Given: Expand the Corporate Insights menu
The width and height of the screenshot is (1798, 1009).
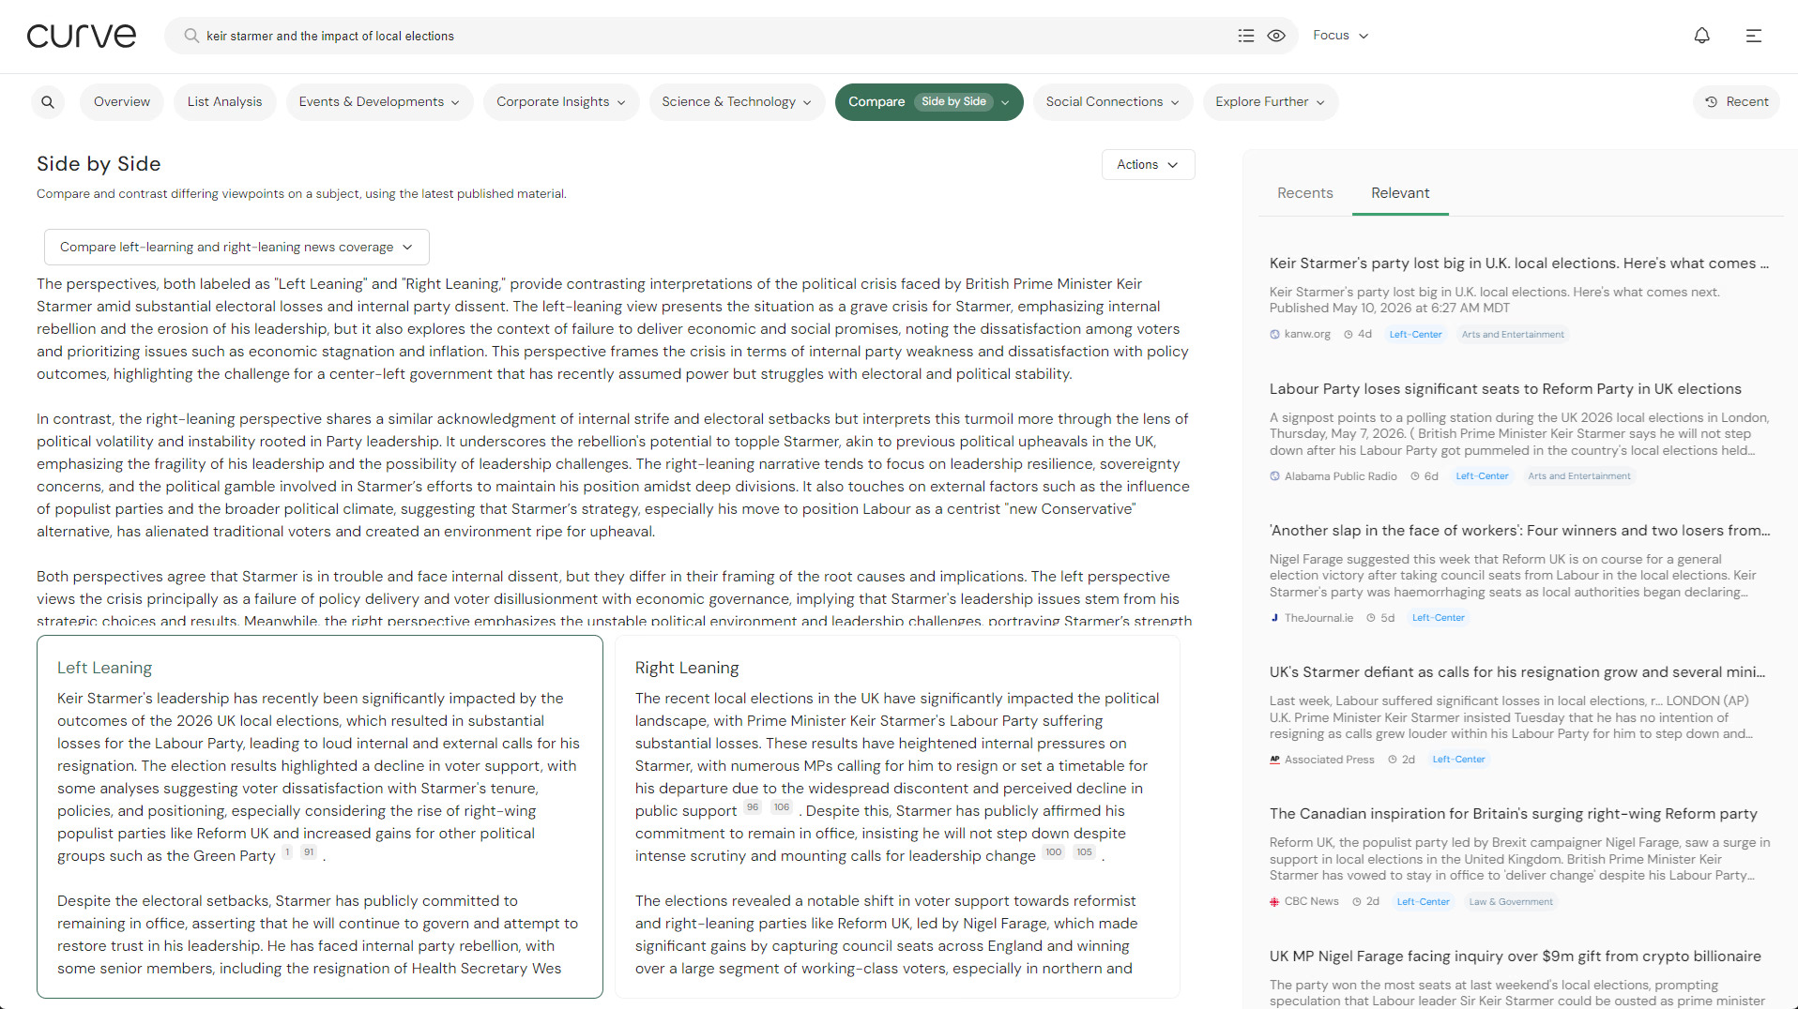Looking at the screenshot, I should [x=561, y=102].
